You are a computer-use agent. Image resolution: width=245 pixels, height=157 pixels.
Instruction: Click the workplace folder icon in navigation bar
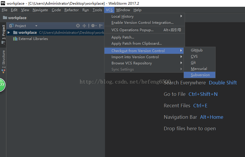click(5, 18)
